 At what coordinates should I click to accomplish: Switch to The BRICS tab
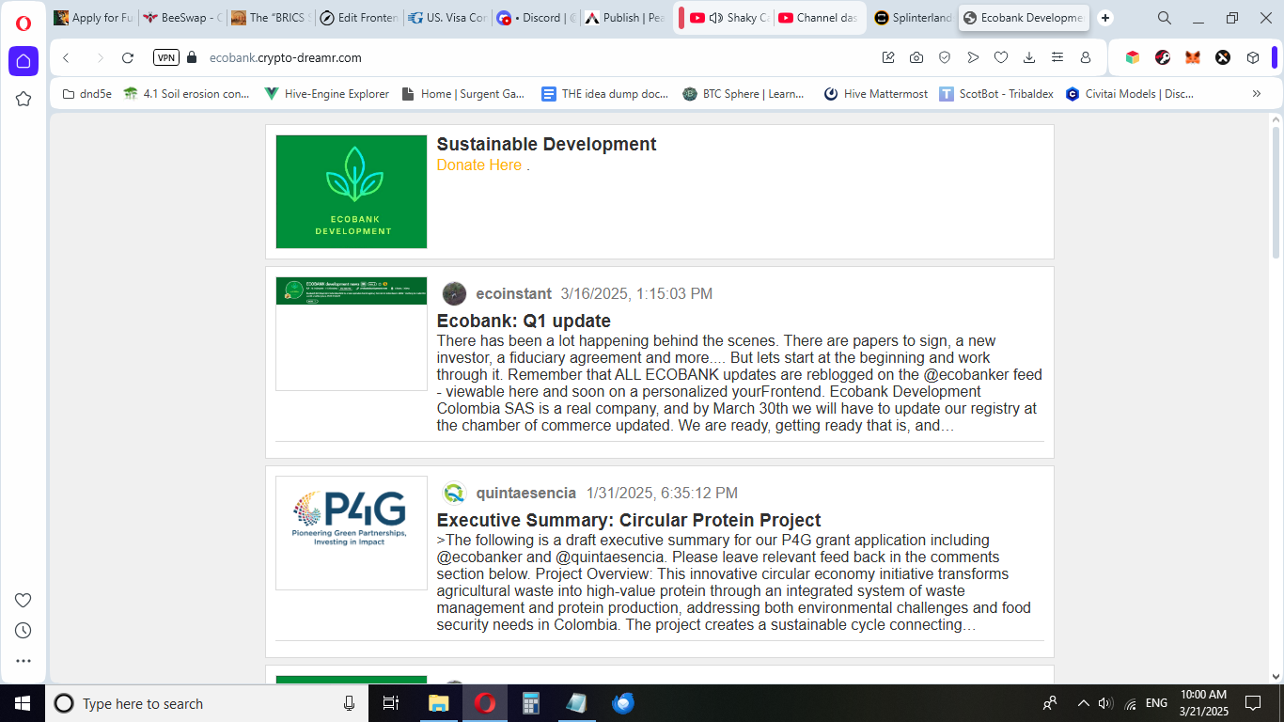pos(272,18)
